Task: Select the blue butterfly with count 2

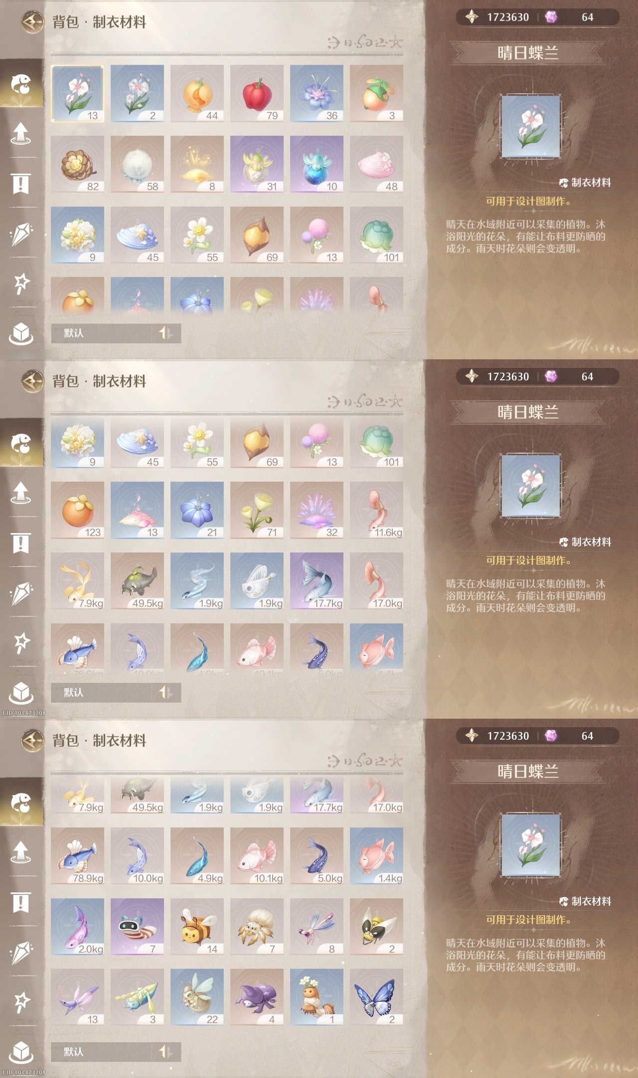Action: tap(376, 997)
